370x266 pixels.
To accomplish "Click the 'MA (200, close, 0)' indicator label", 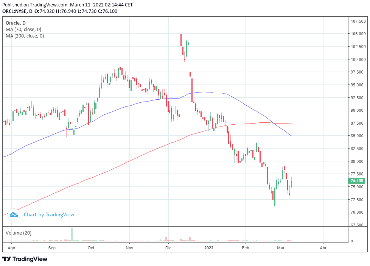I will (x=25, y=36).
